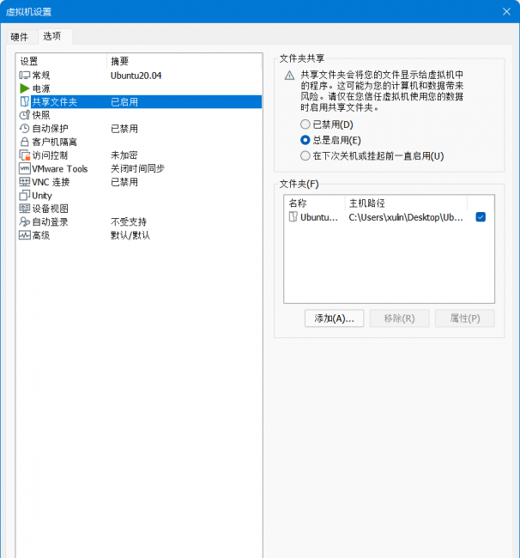Screen dimensions: 520x558
Task: Uncheck the Ubuntu shared folder checkbox
Action: tap(481, 216)
